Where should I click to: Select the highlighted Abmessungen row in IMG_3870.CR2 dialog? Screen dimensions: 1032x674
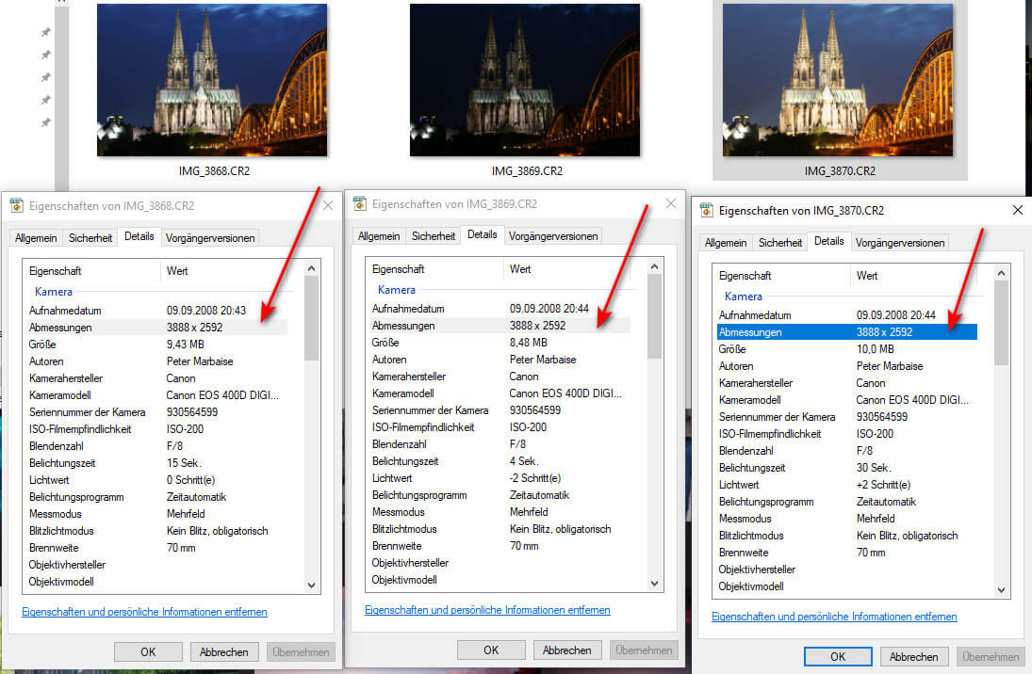pos(846,332)
